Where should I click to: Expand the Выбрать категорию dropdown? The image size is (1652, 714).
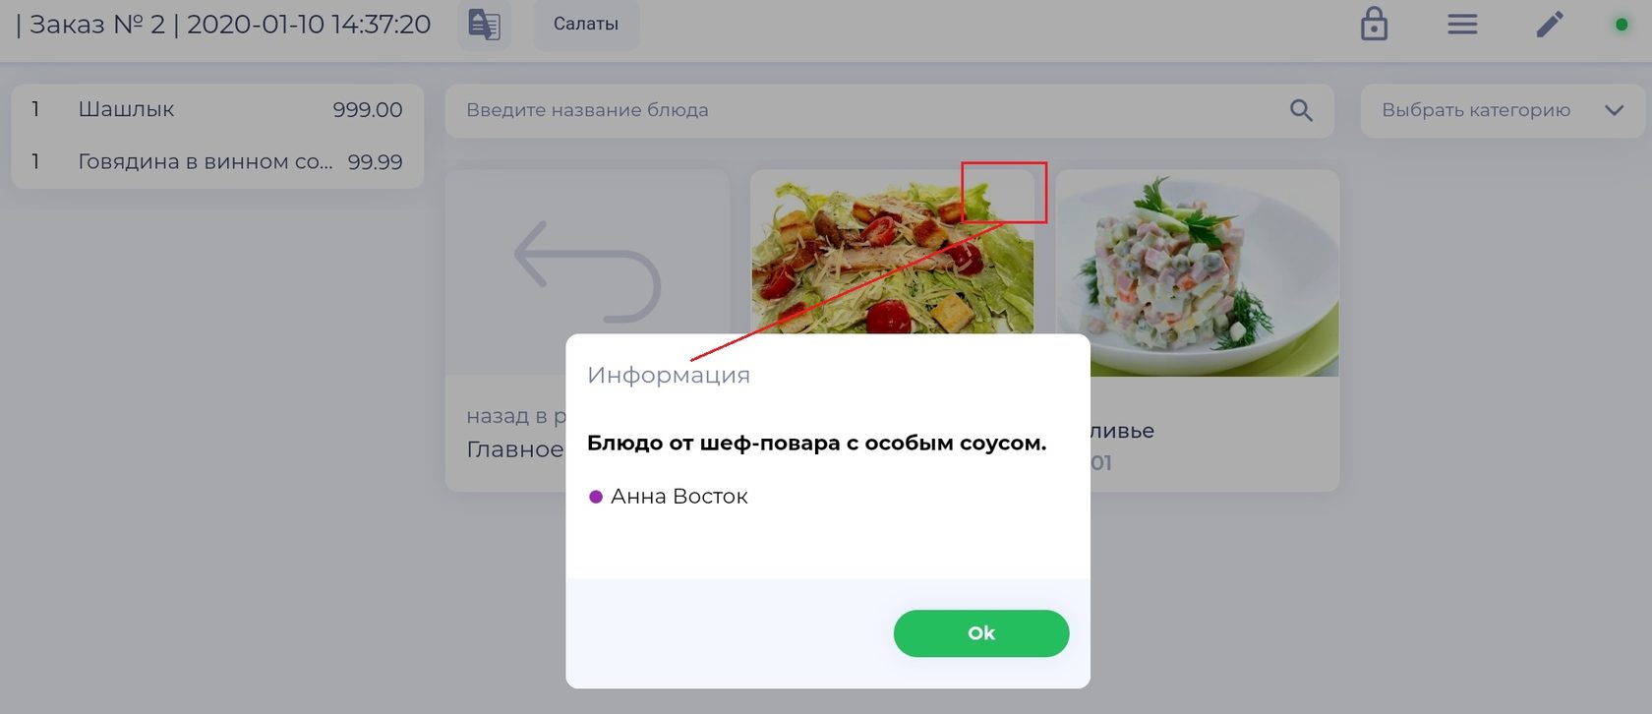1503,110
